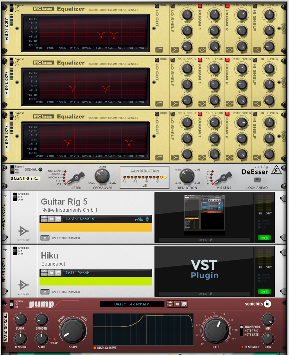Toggle the LO CUT 30Hz enable on M EQ 1 COPY
This screenshot has height=355, width=289.
pyautogui.click(x=157, y=5)
